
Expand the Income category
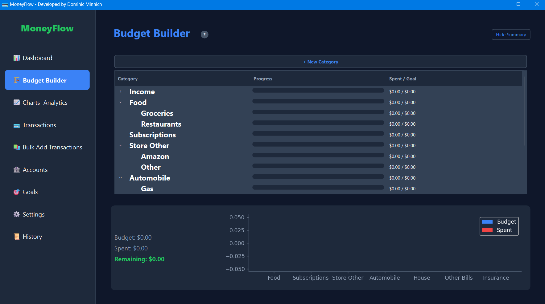[x=121, y=91]
